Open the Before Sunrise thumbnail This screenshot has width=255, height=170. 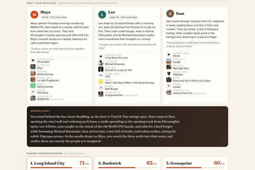[33, 73]
